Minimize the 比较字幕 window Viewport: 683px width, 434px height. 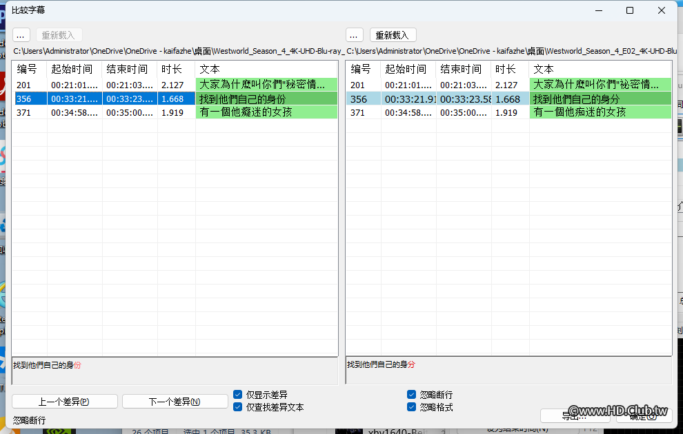pos(599,10)
